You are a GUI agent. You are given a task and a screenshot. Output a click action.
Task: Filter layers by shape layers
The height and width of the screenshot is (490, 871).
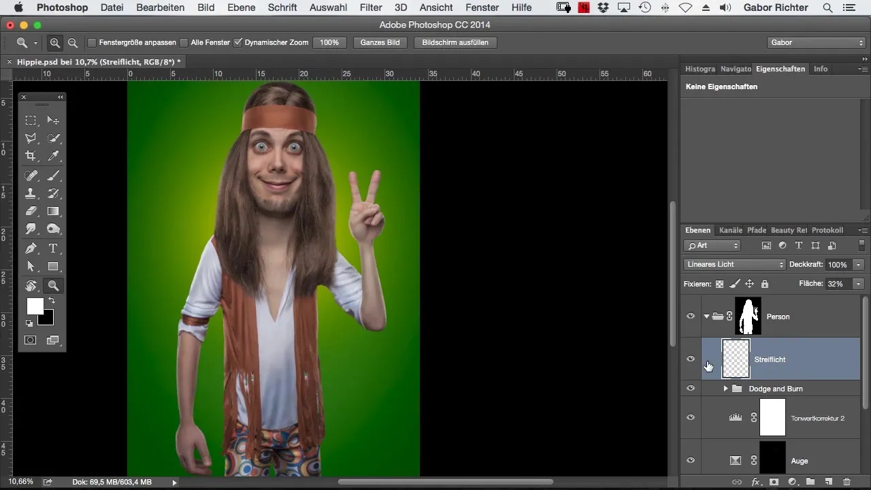pos(815,246)
